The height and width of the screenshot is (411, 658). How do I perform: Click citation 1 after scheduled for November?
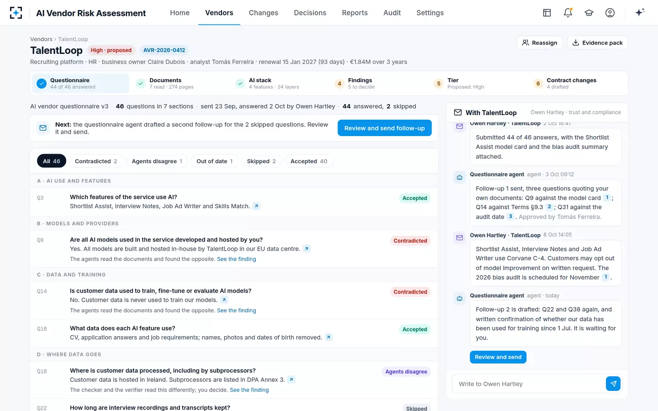pyautogui.click(x=606, y=277)
